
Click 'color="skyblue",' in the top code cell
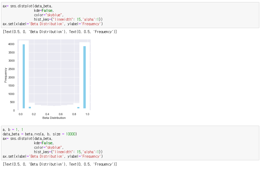(49, 15)
